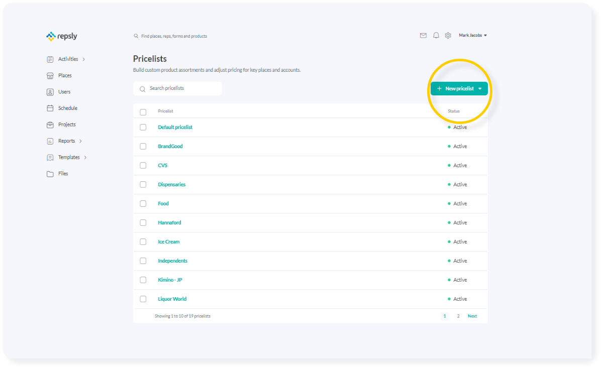Click the Activities sidebar icon
The height and width of the screenshot is (371, 604).
tap(50, 59)
